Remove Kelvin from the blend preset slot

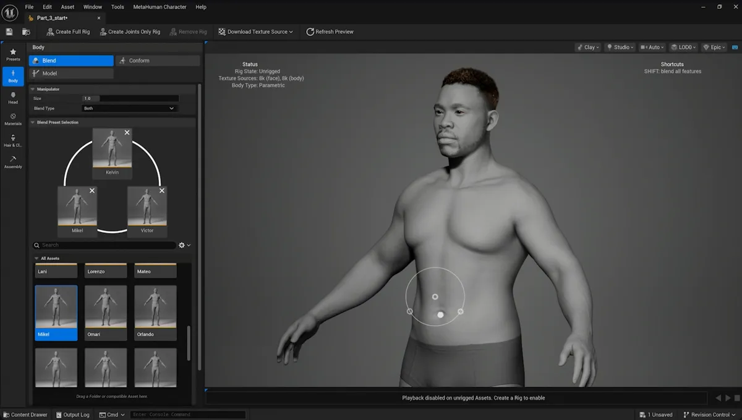pos(127,133)
